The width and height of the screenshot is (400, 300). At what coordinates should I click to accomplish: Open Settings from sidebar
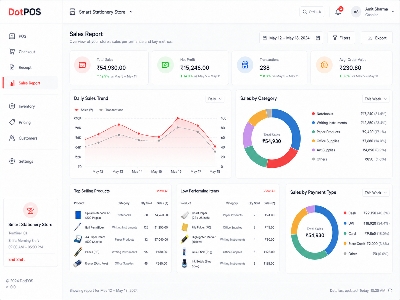[30, 161]
